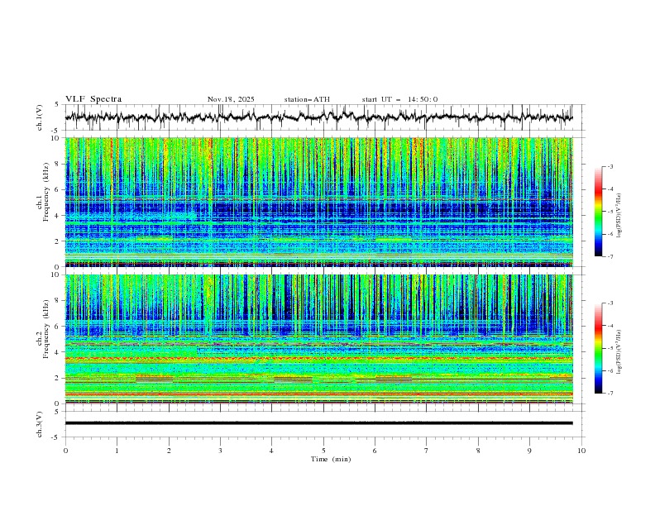
Task: Select the "start UT = 14:50:0" text
Action: coord(399,99)
